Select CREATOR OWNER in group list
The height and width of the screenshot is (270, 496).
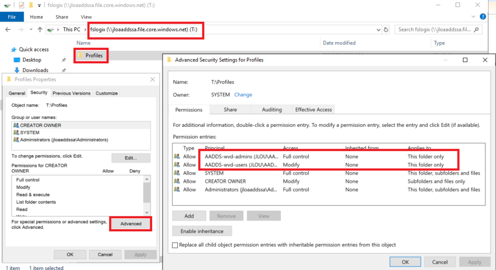point(81,125)
